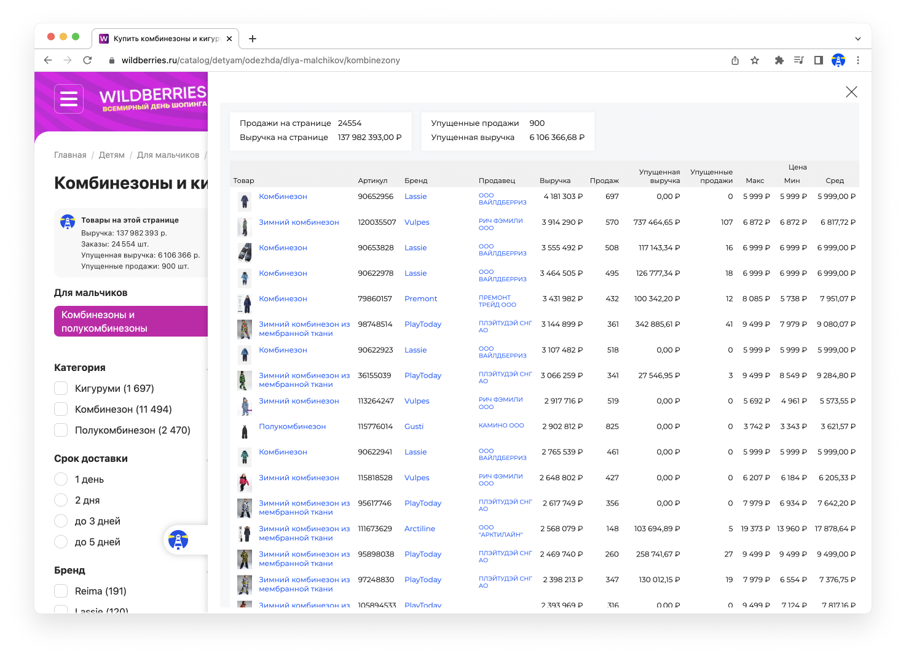Viewport: 906px width, 659px height.
Task: Bookmark this page with the star
Action: coord(755,60)
